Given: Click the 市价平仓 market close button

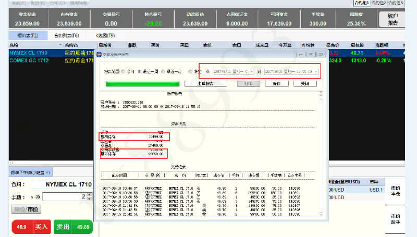Looking at the screenshot, I should coord(395,191).
